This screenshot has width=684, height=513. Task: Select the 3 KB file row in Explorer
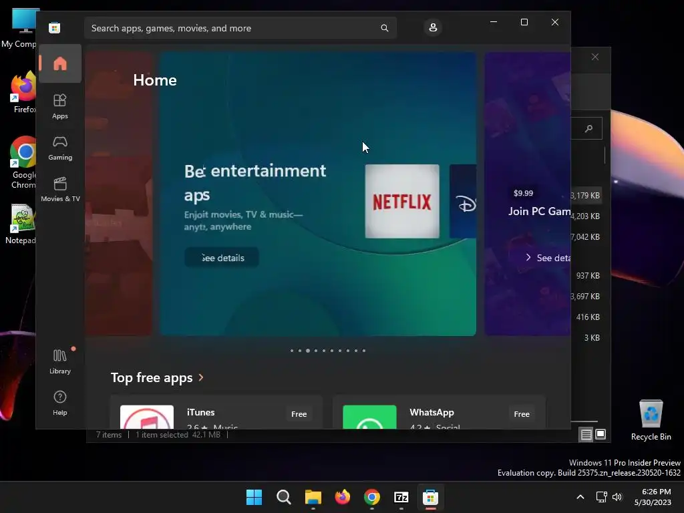(x=588, y=337)
